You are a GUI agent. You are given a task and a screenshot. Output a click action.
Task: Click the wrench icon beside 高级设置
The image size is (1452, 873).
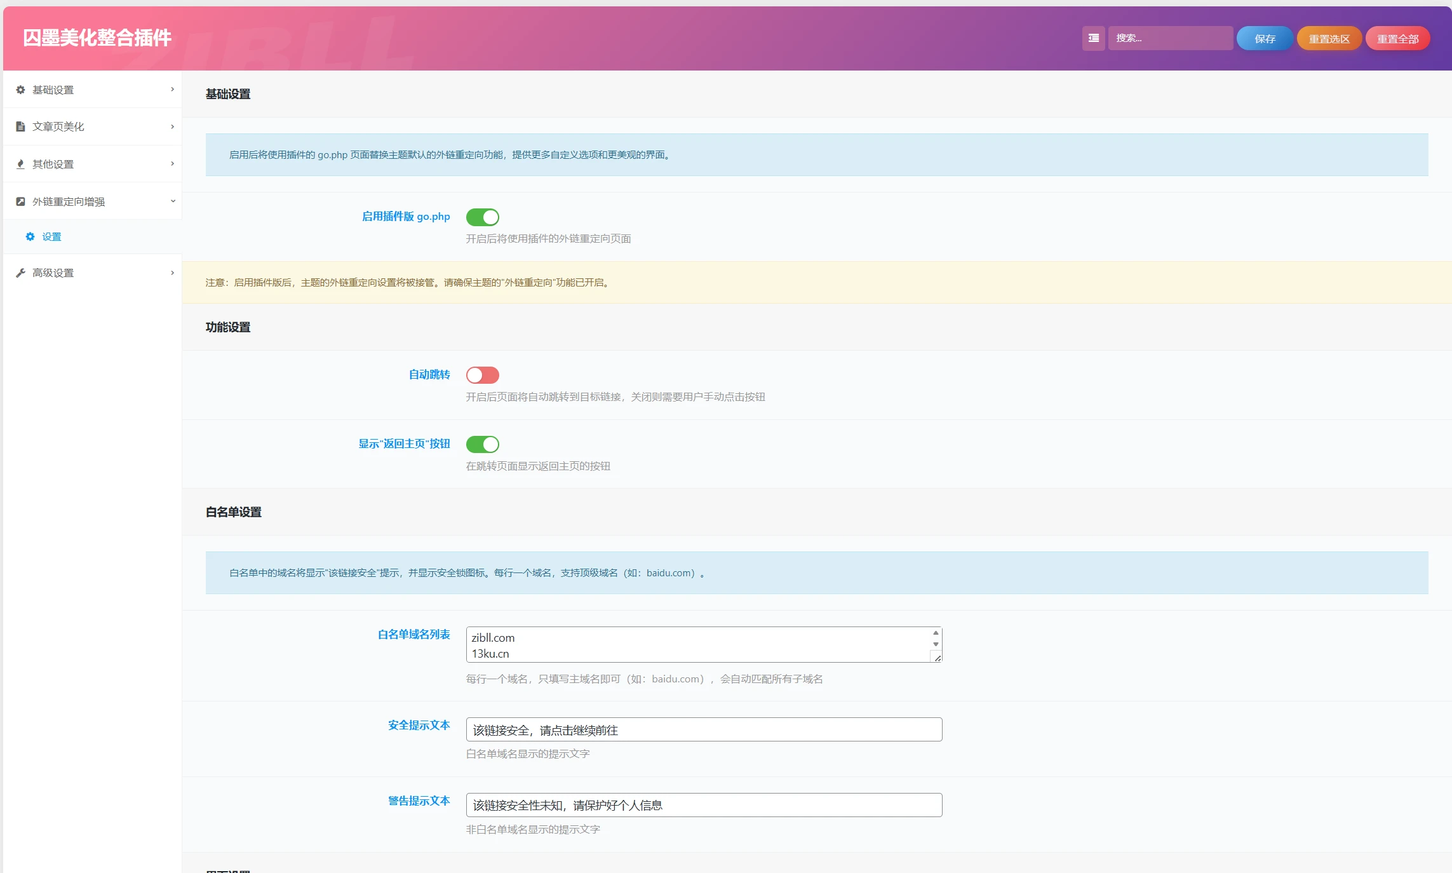click(20, 273)
